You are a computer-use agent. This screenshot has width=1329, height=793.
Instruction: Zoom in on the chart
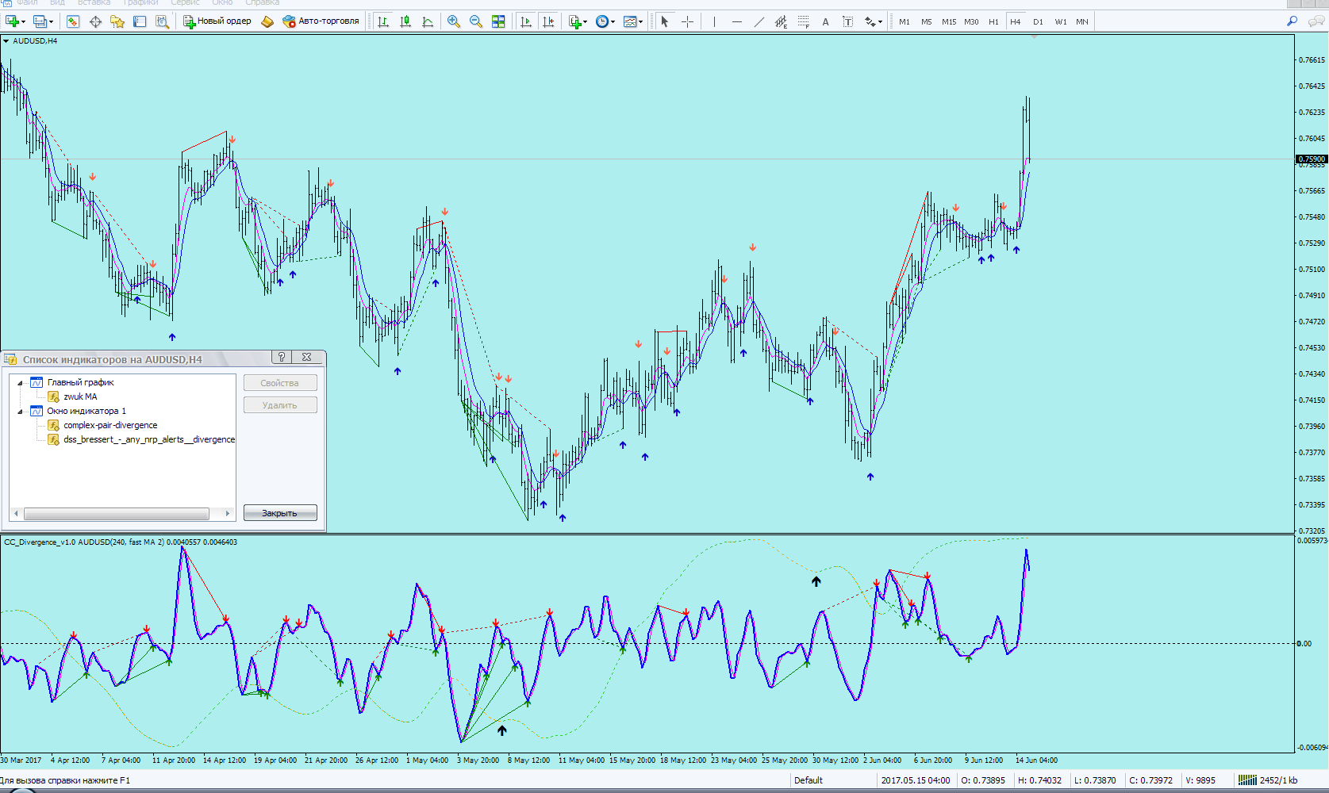coord(454,21)
